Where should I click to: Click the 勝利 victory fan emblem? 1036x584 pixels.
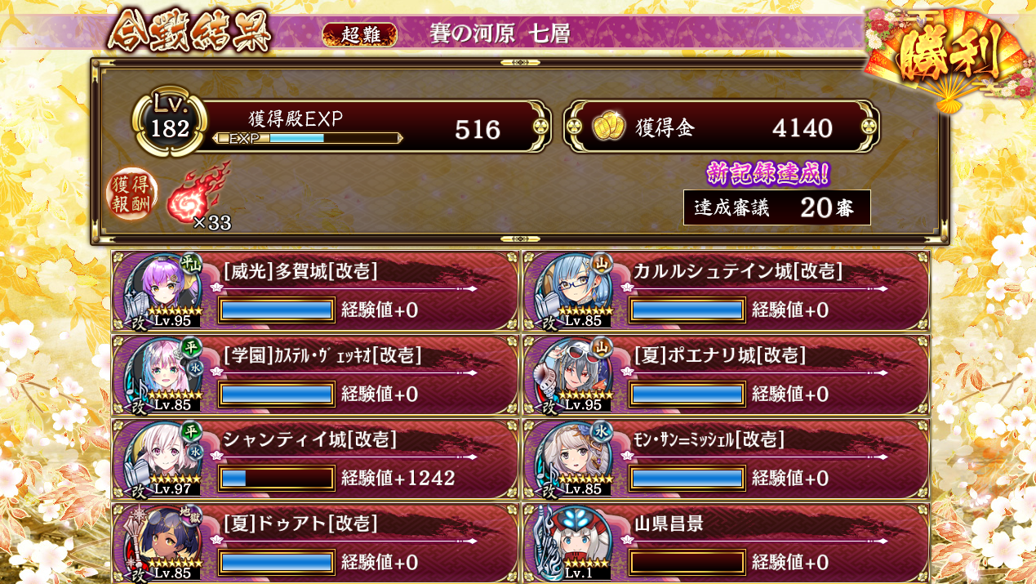click(947, 57)
